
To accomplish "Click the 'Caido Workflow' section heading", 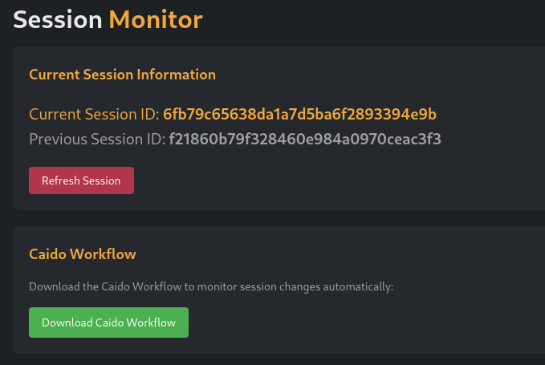I will pyautogui.click(x=83, y=254).
